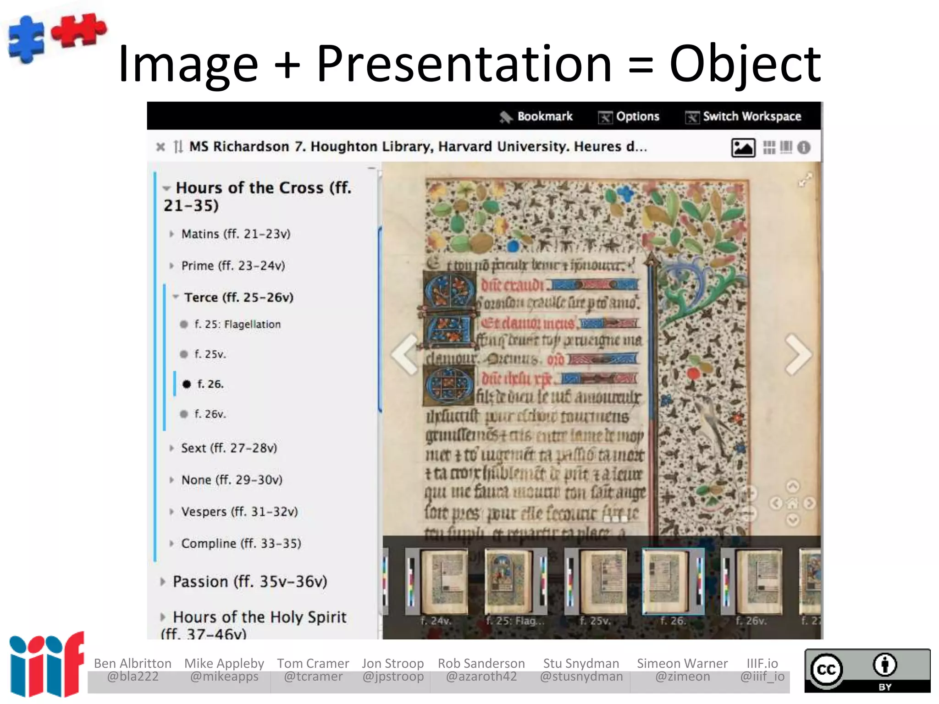This screenshot has height=704, width=939.
Task: Open the f. 25v. thumbnail
Action: pyautogui.click(x=595, y=582)
